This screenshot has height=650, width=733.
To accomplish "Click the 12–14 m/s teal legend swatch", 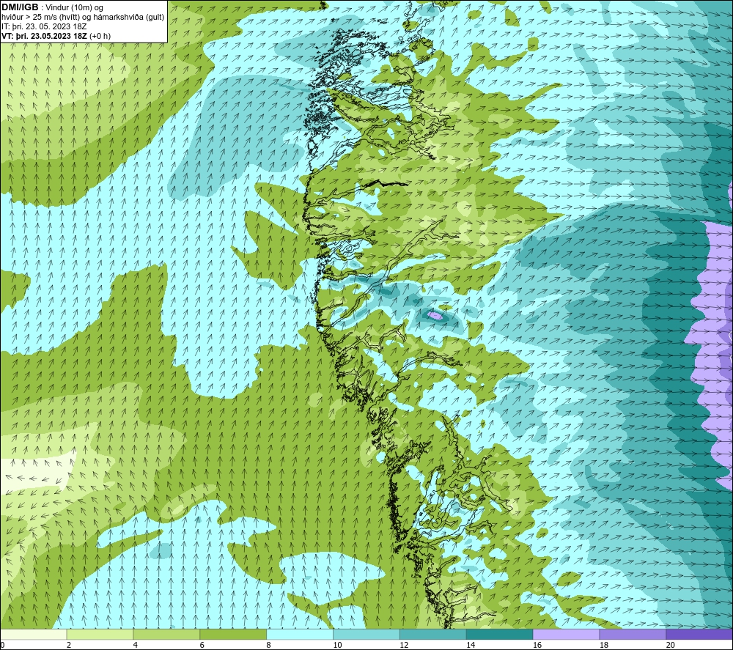I will [x=433, y=634].
